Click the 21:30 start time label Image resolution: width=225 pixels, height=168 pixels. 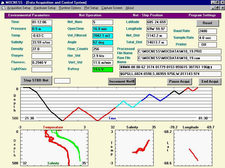(x=29, y=118)
